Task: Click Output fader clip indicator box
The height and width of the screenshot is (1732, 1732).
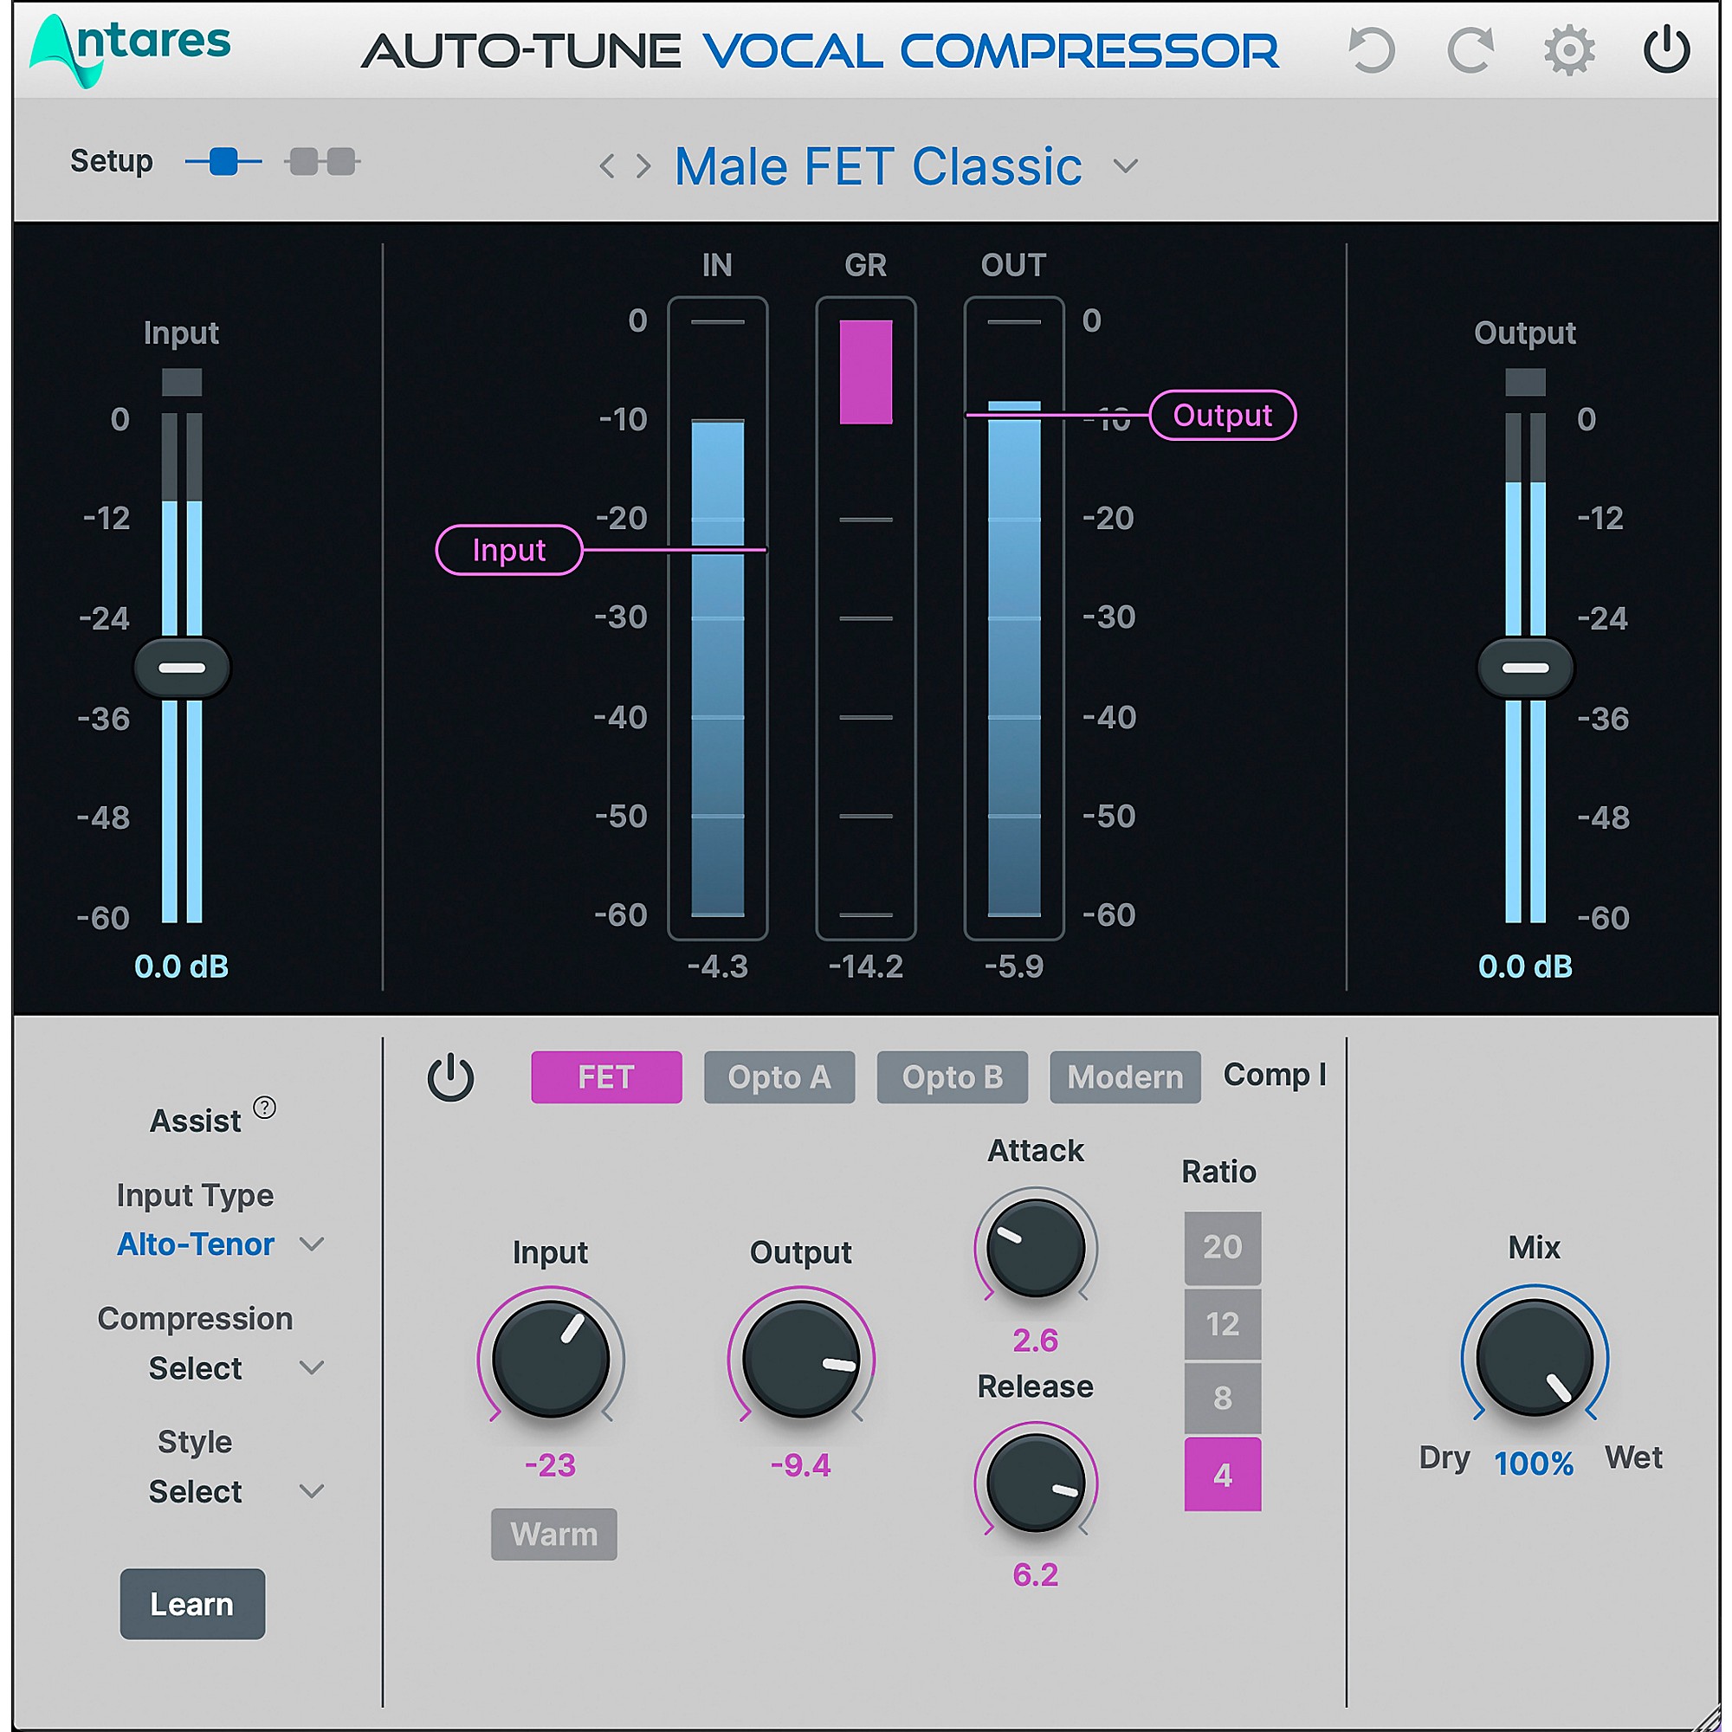Action: (x=1526, y=382)
